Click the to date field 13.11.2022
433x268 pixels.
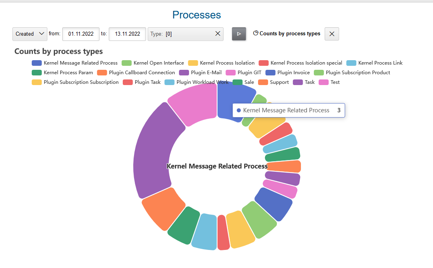[x=127, y=34]
